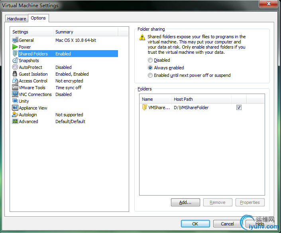Image resolution: width=281 pixels, height=233 pixels.
Task: Switch to the Options tab
Action: [38, 18]
